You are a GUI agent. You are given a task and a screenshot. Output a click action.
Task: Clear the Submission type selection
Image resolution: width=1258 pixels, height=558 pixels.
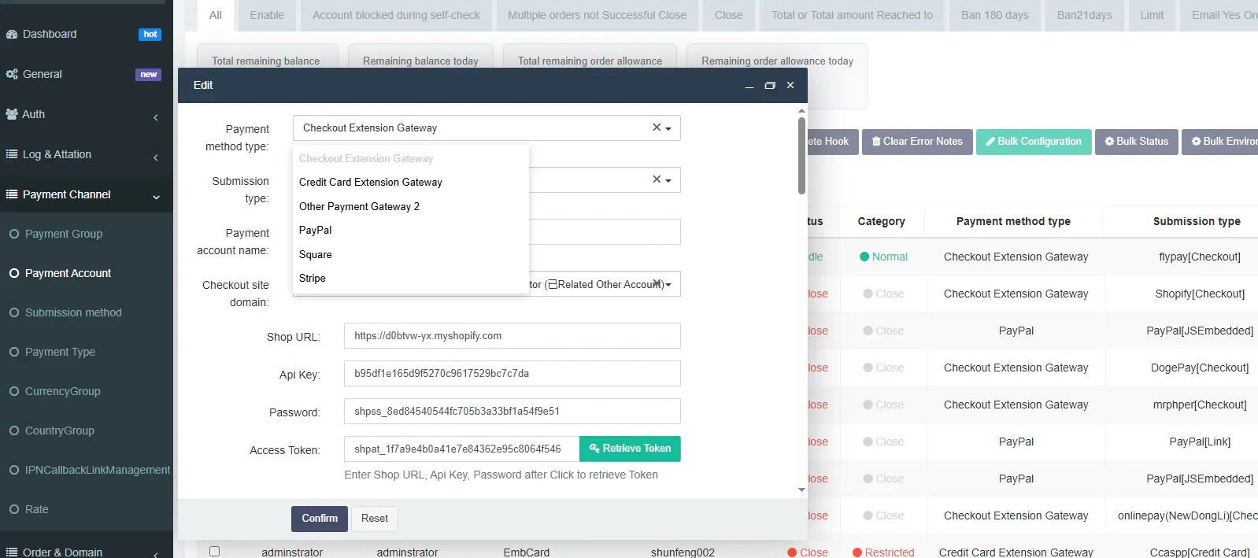(x=657, y=179)
